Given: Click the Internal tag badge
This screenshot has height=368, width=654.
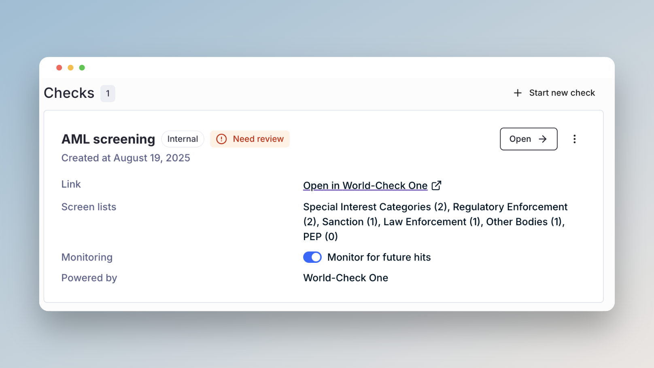Looking at the screenshot, I should 183,139.
